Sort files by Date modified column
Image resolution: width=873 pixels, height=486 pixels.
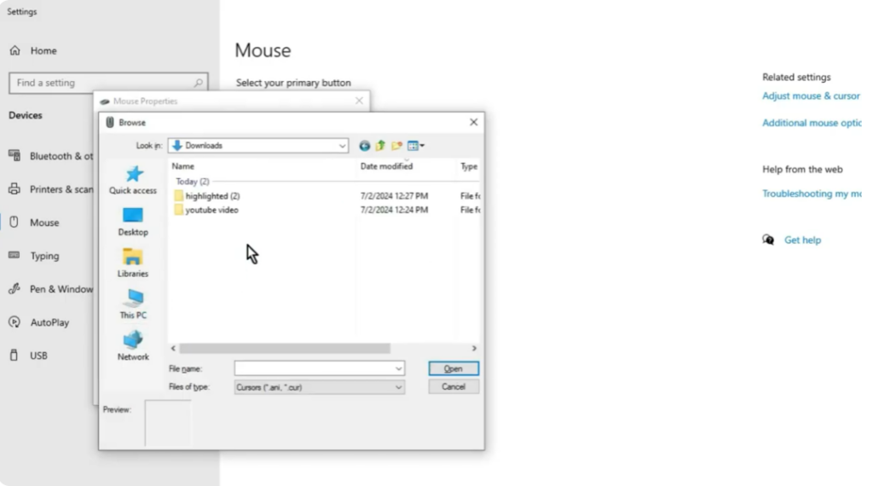click(386, 166)
